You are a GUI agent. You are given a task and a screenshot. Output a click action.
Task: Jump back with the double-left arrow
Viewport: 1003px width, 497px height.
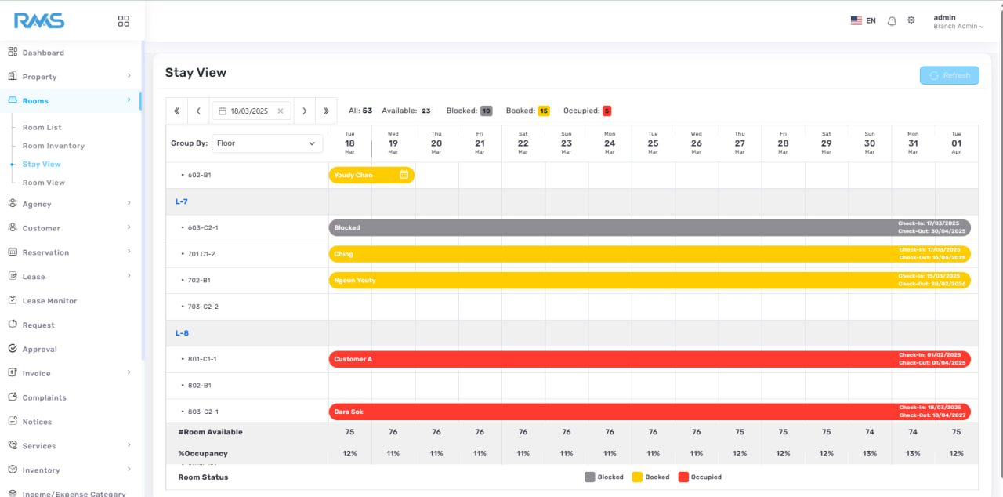177,111
